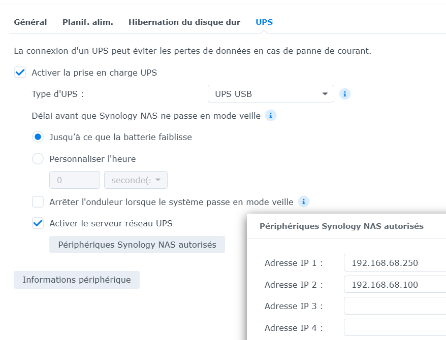Screen dimensions: 446x340
Task: Click the empty Adresse IP 3 field
Action: [x=395, y=306]
